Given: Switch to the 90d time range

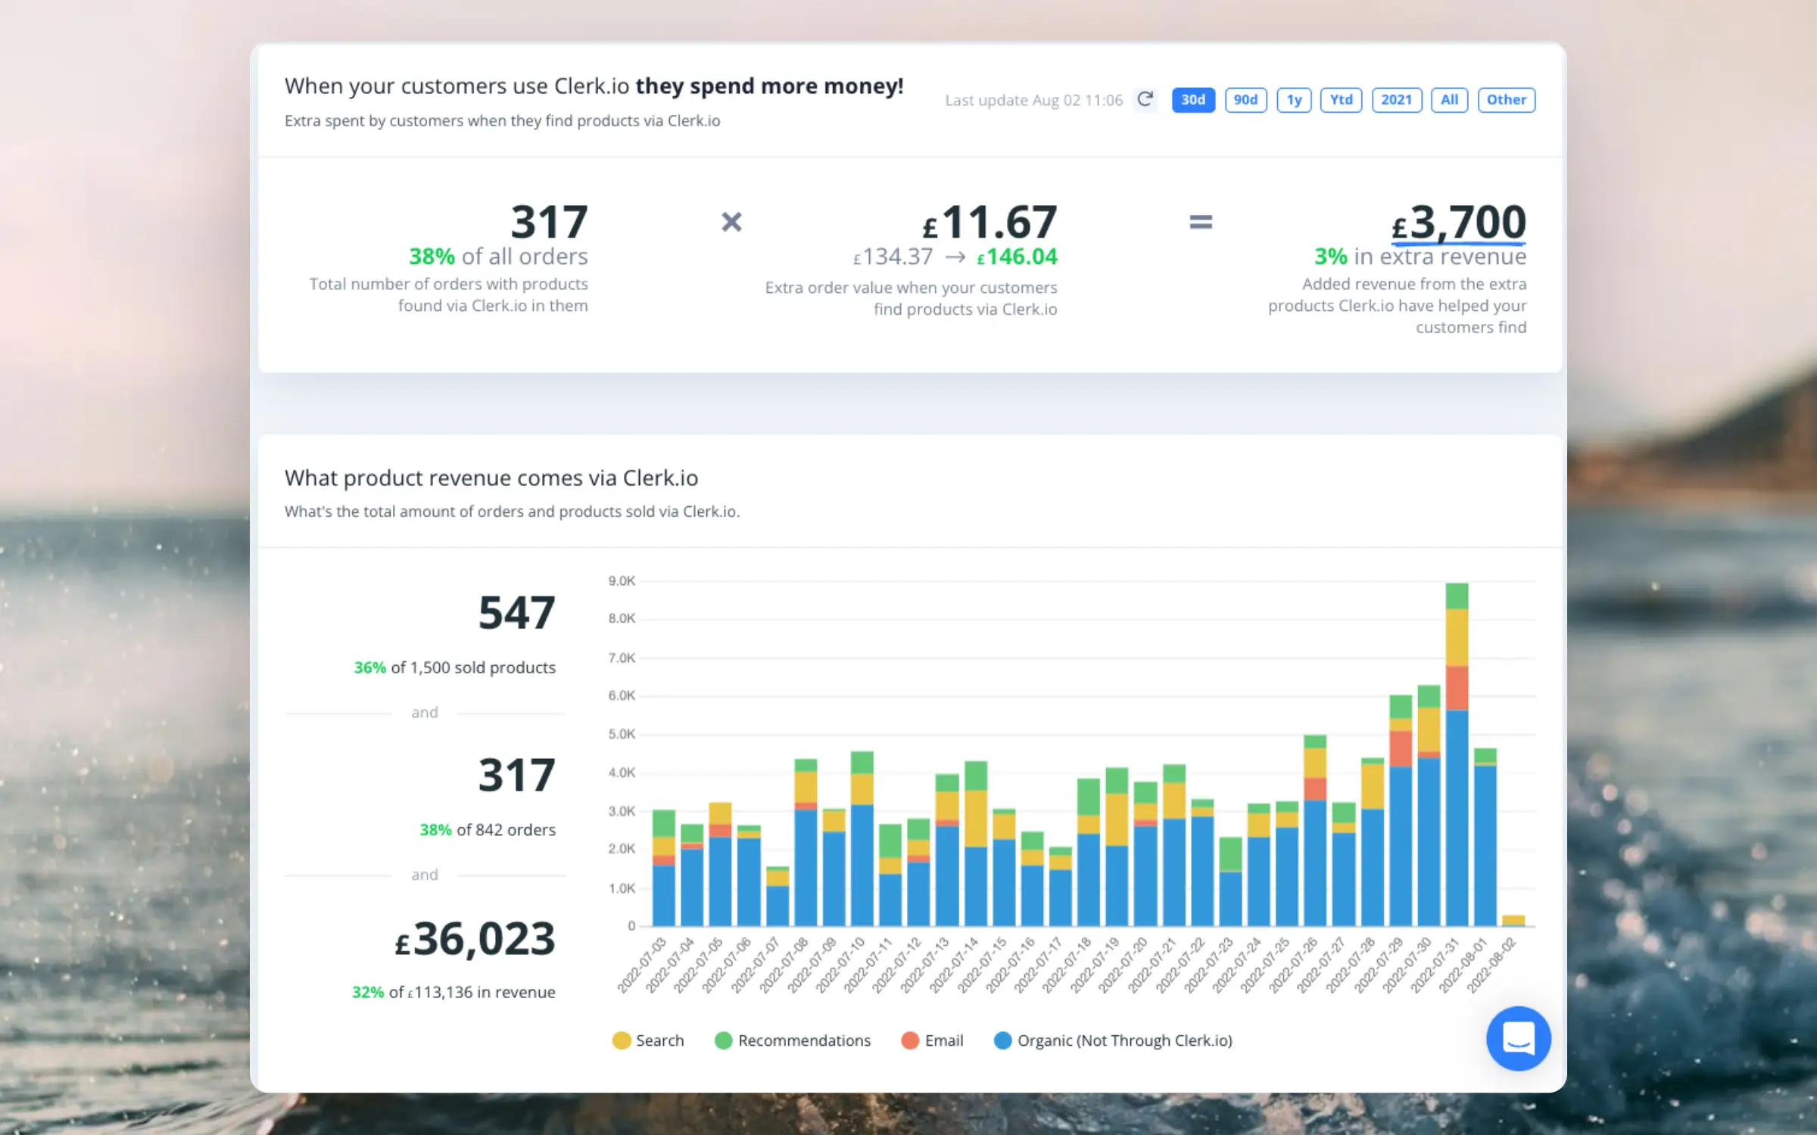Looking at the screenshot, I should tap(1245, 100).
